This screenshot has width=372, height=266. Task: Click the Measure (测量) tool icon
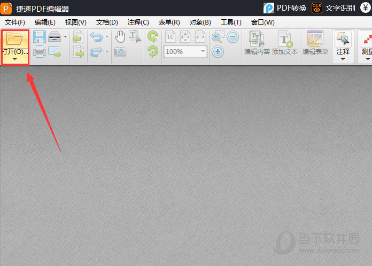(x=367, y=39)
